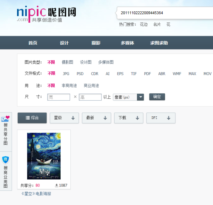Choose 非商用途 usage filter
This screenshot has height=205, width=213.
69,85
